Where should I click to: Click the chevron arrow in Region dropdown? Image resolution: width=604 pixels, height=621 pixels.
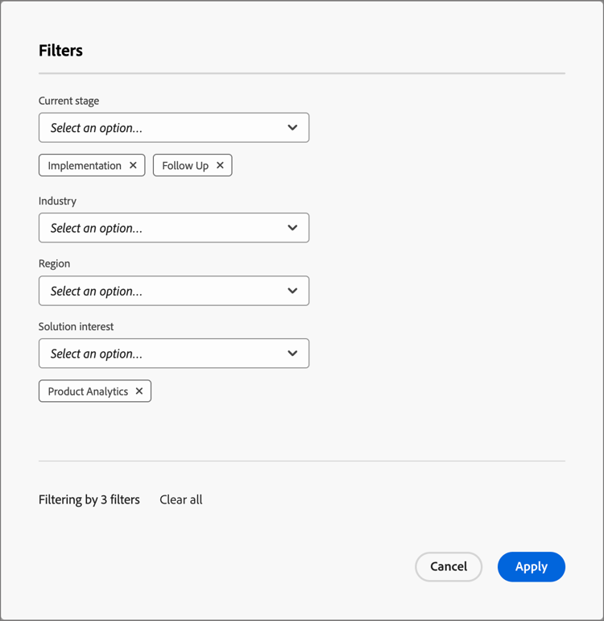pyautogui.click(x=292, y=291)
